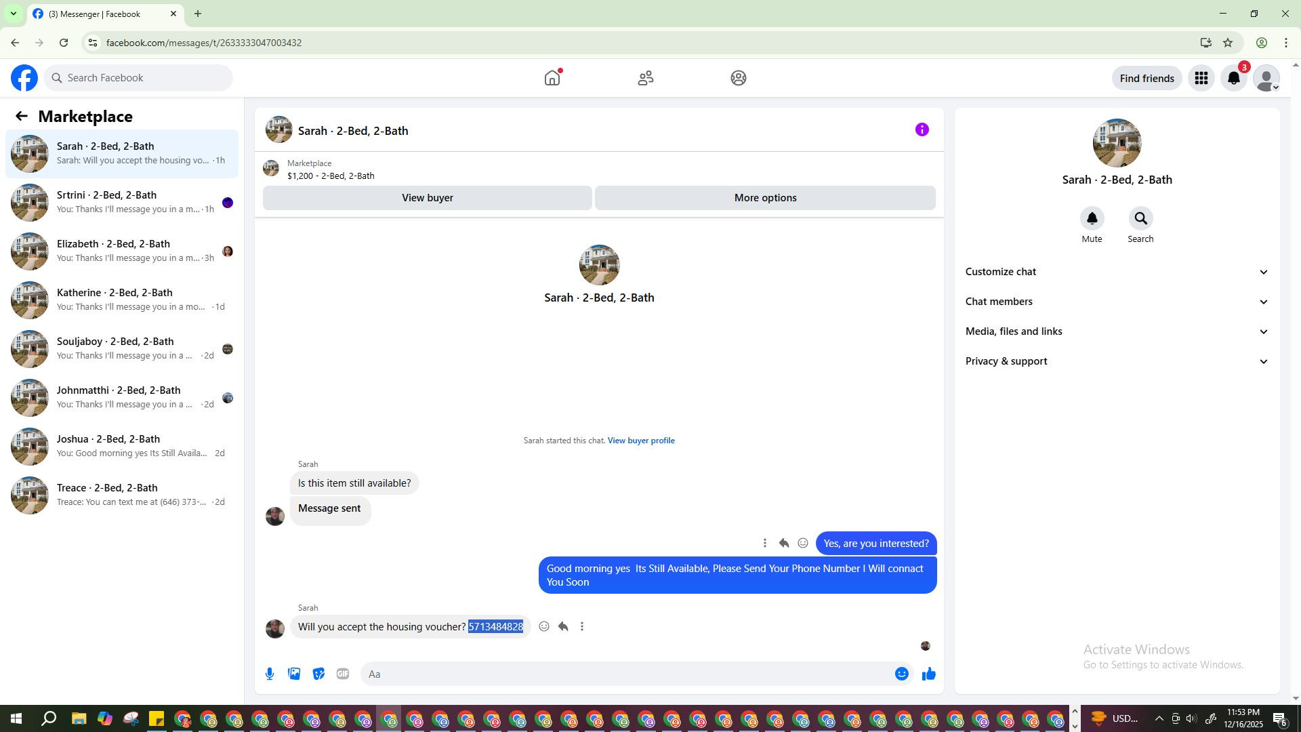Open the Facebook Home icon
This screenshot has height=732, width=1301.
point(552,78)
